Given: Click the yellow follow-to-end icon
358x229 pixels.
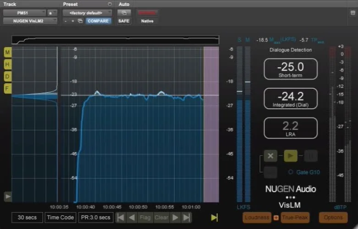Looking at the screenshot, I should click(214, 218).
